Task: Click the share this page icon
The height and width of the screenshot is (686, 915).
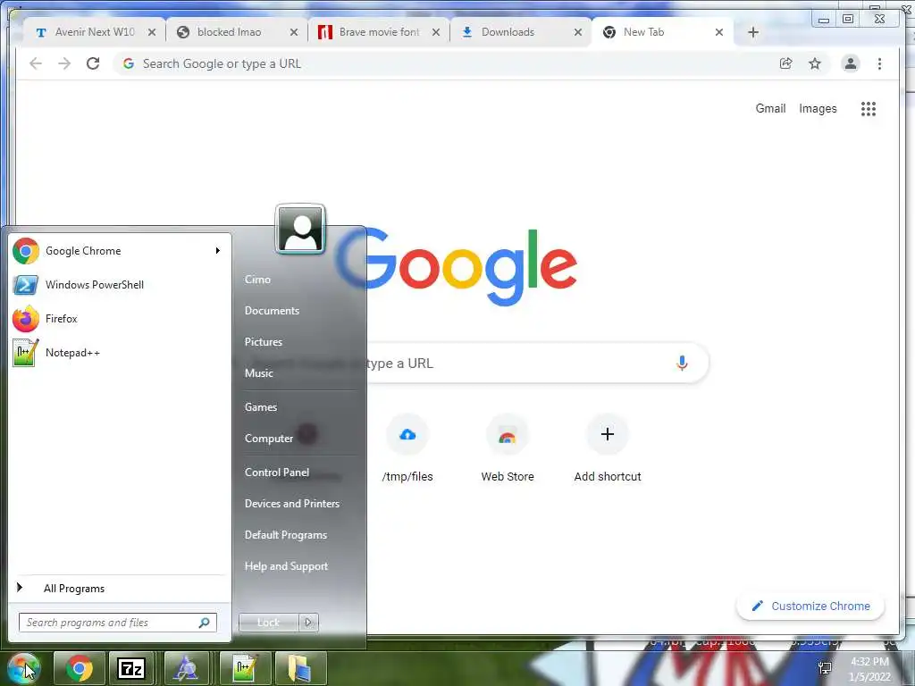Action: click(x=786, y=63)
